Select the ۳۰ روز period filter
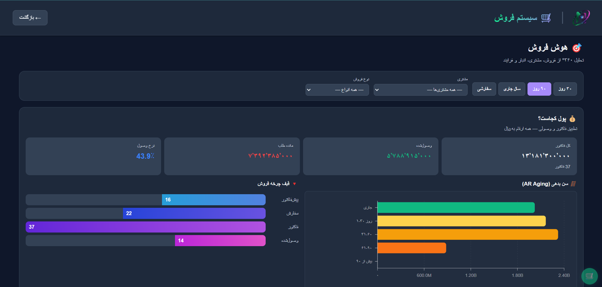602x287 pixels. [x=565, y=89]
